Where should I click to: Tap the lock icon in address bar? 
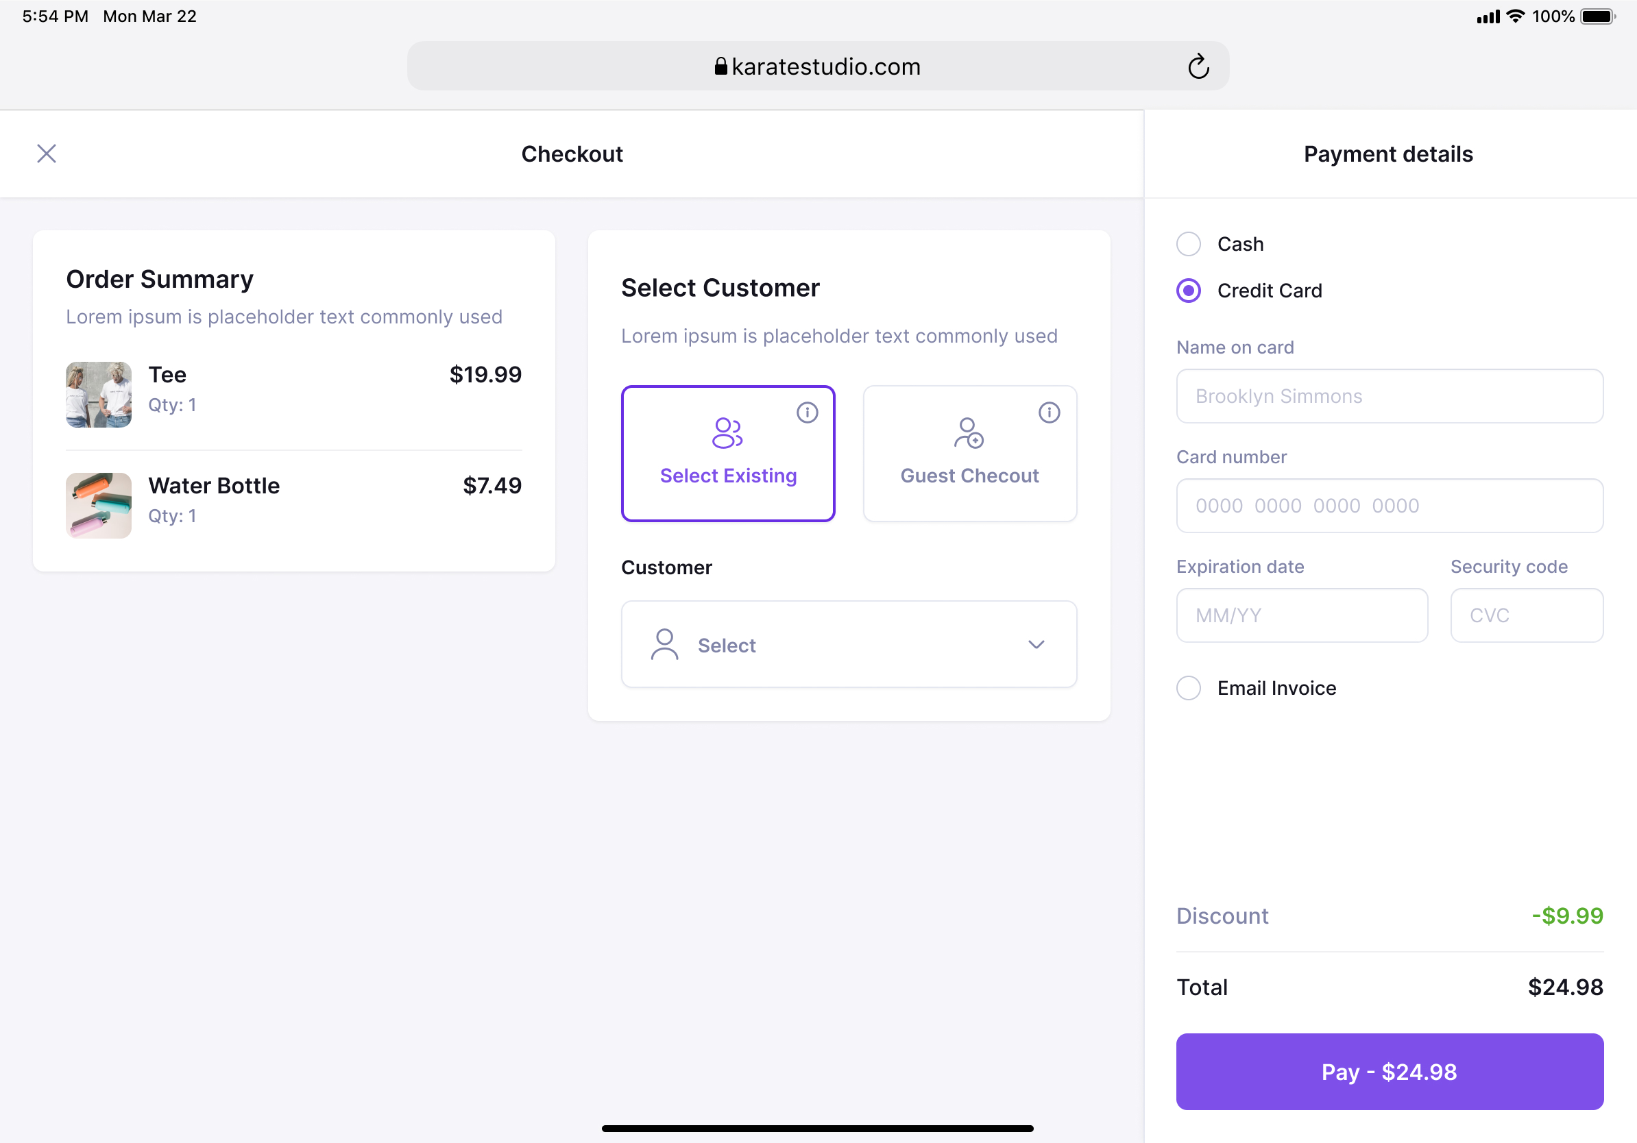coord(721,66)
